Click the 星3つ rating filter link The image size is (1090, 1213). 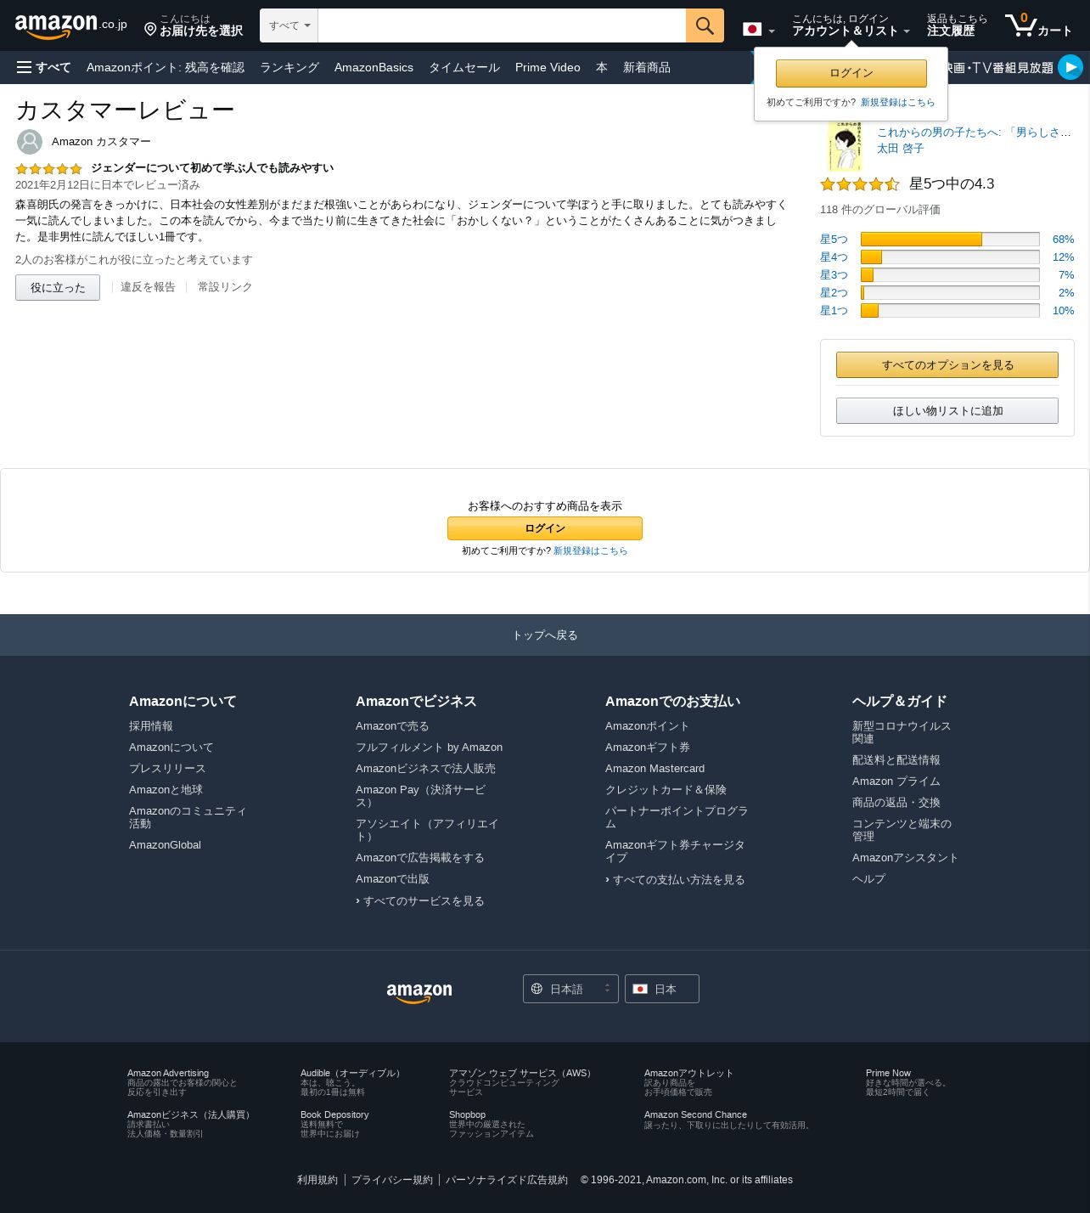point(834,275)
